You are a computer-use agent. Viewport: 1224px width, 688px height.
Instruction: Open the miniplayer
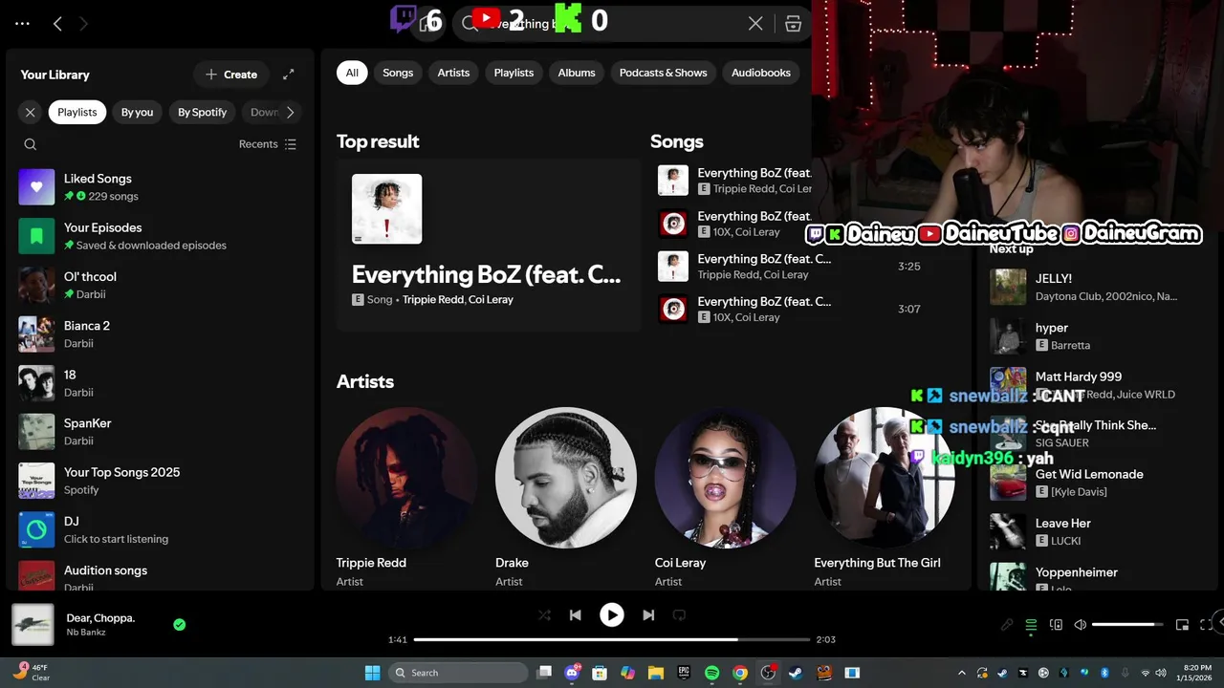click(1182, 625)
